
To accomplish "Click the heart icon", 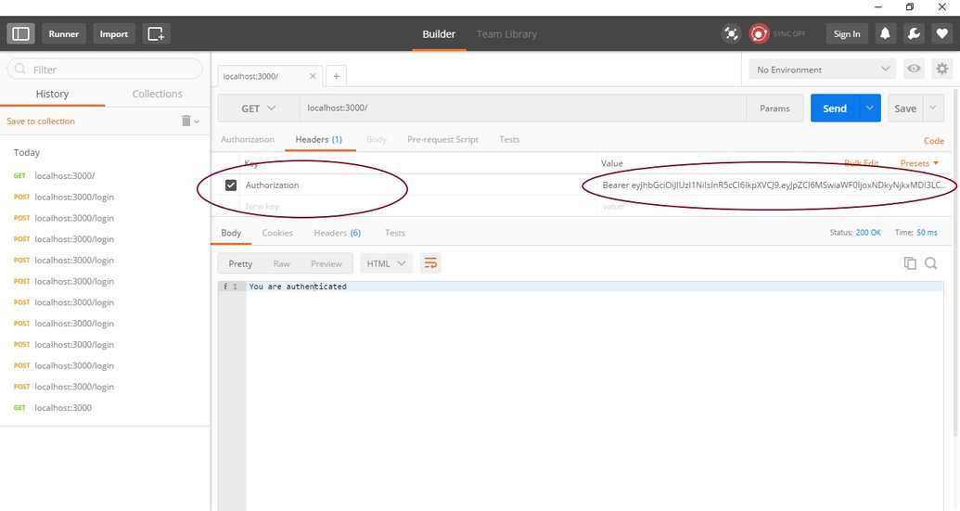I will 942,33.
